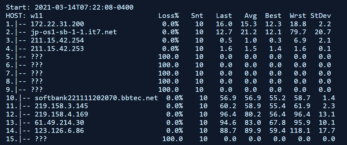Click the Best column header
347x145 pixels.
click(273, 15)
